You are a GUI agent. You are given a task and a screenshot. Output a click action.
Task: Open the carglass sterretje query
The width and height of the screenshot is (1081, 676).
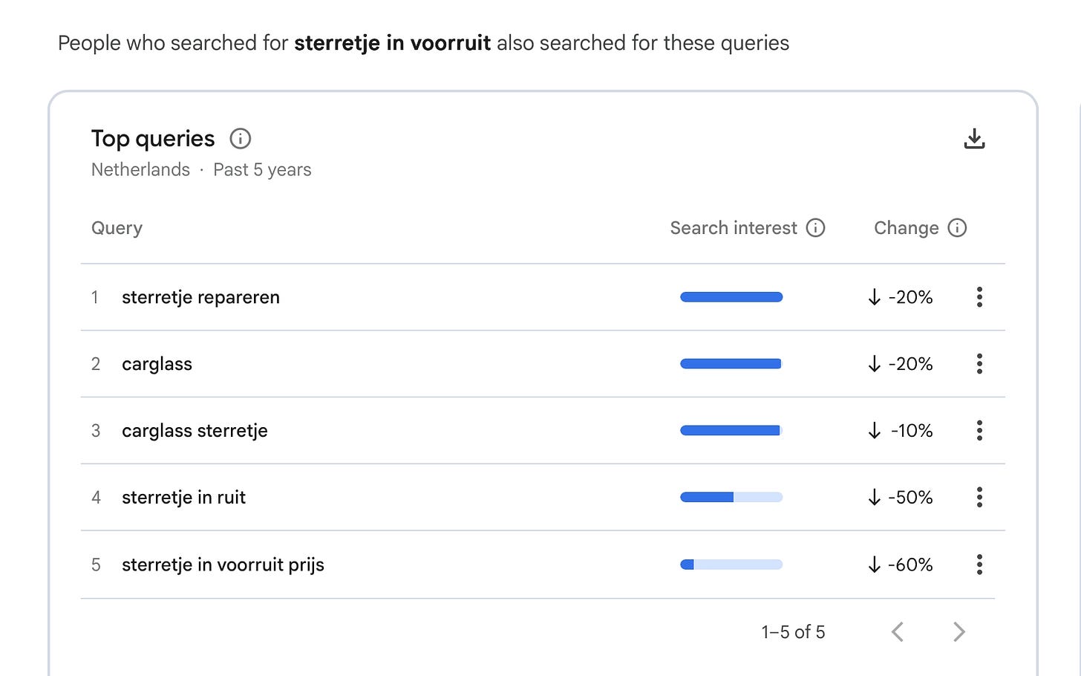195,431
